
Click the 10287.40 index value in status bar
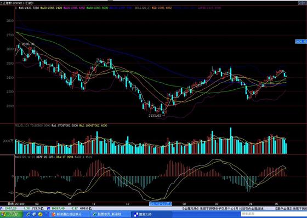tap(58, 209)
